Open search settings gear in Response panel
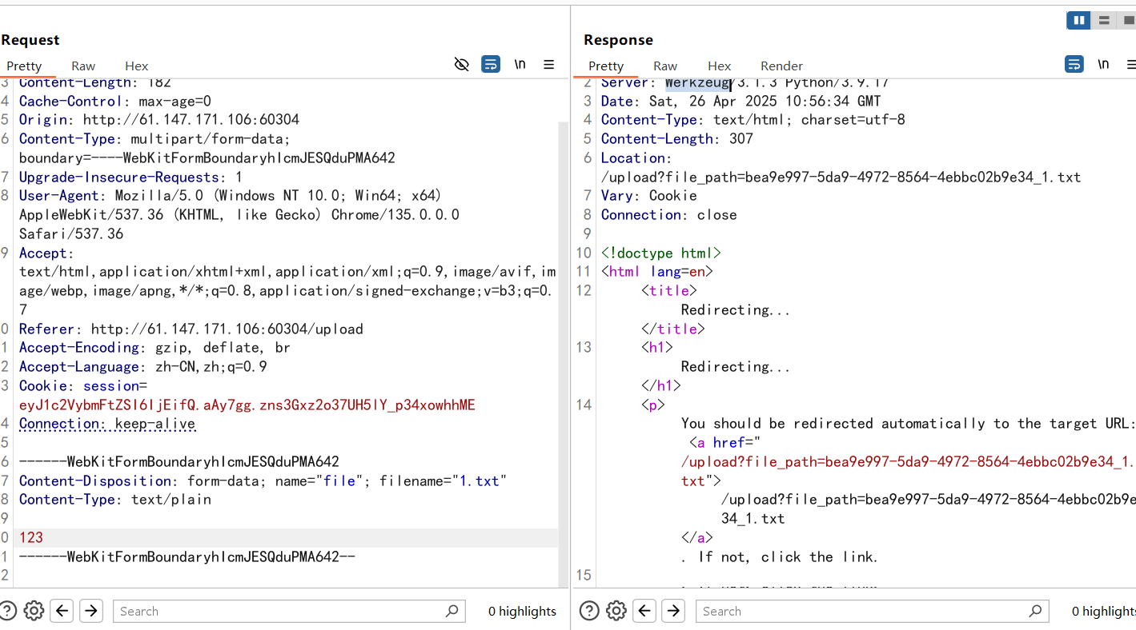1136x630 pixels. [616, 611]
